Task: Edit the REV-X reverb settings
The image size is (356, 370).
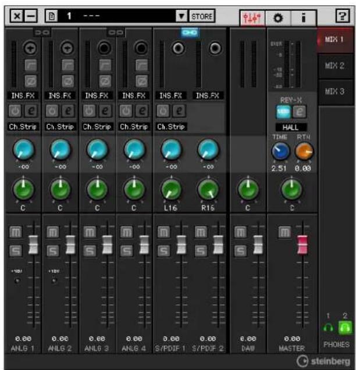Action: point(299,112)
